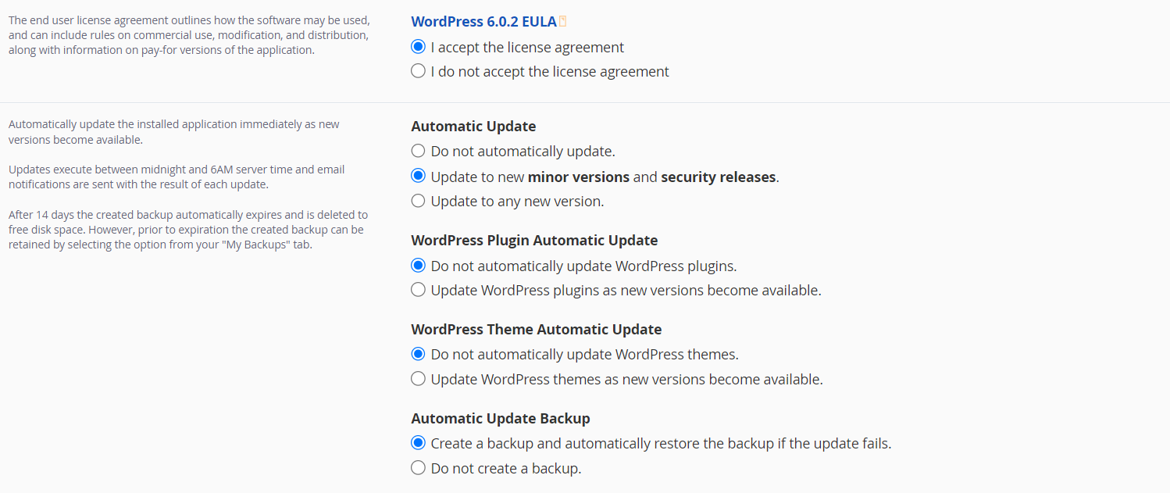The image size is (1170, 493).
Task: Select backup with automatic restore on update failure
Action: (418, 442)
